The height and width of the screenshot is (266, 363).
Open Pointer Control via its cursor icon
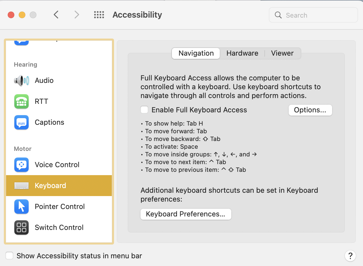(x=21, y=207)
